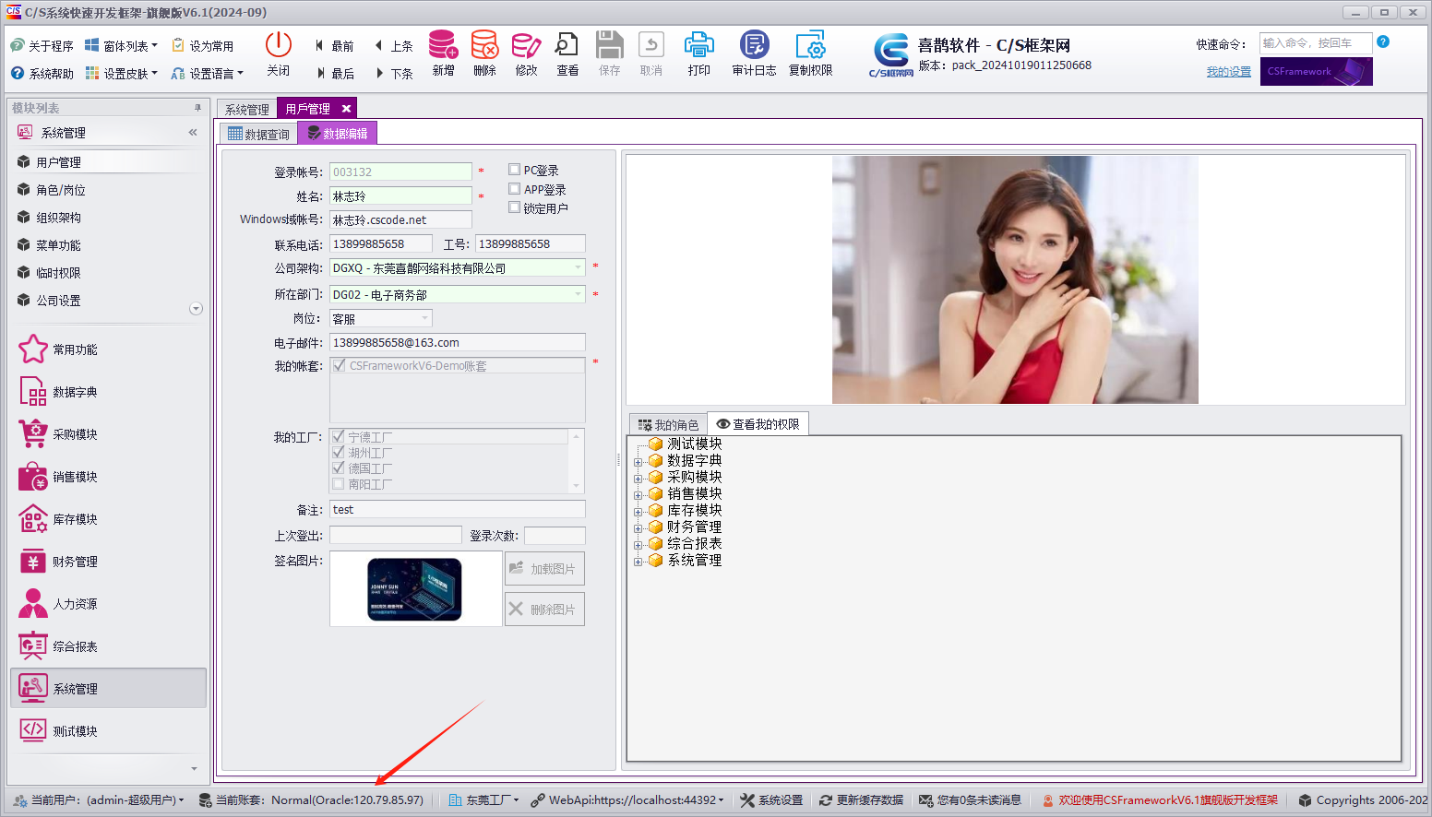Screen dimensions: 1432x817
Task: Open 销售模块 in sidebar
Action: pos(108,477)
